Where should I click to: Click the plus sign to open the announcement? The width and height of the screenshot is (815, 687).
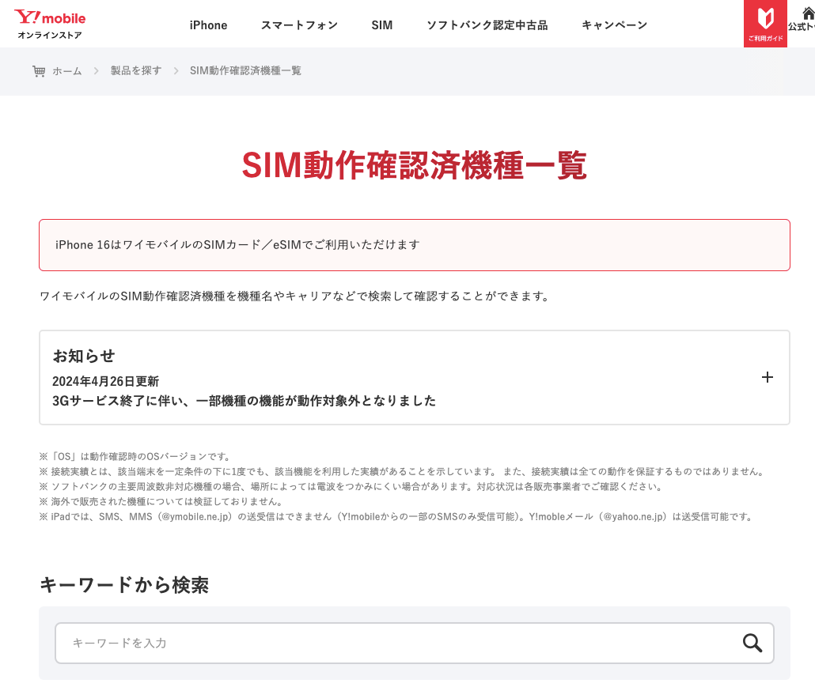[x=767, y=377]
